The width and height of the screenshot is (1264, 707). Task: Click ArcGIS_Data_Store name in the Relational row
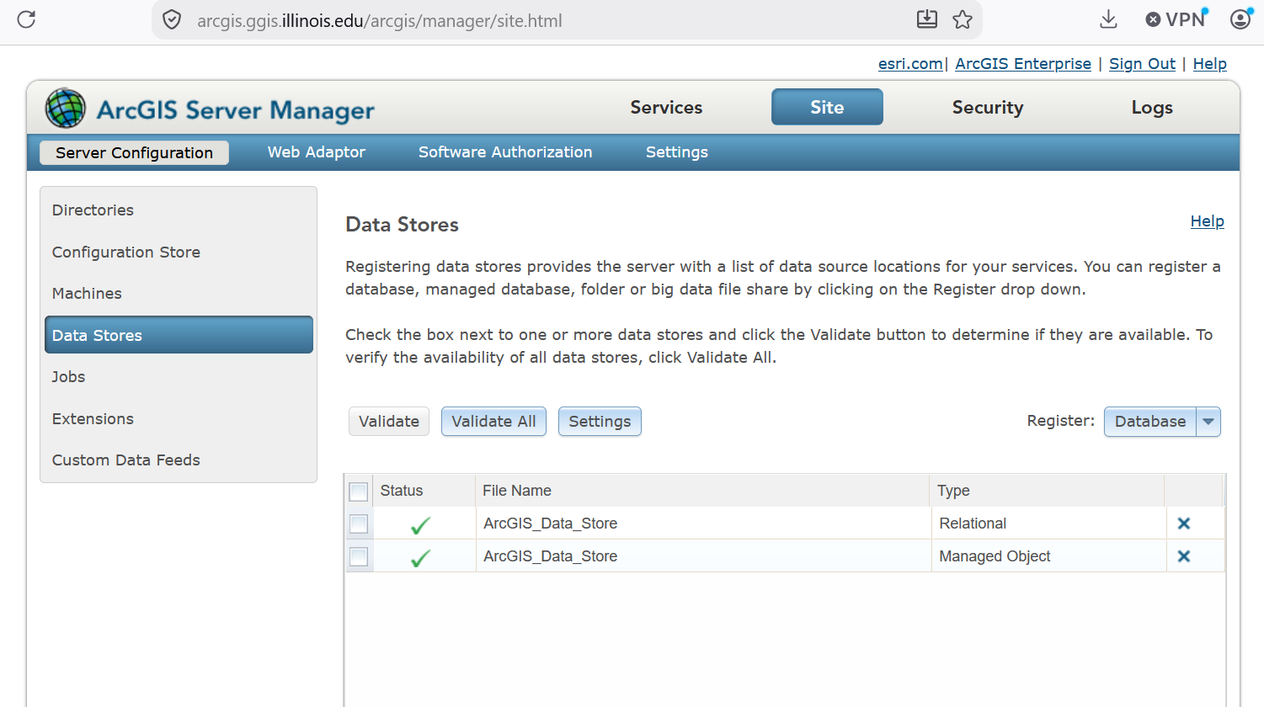(x=551, y=524)
